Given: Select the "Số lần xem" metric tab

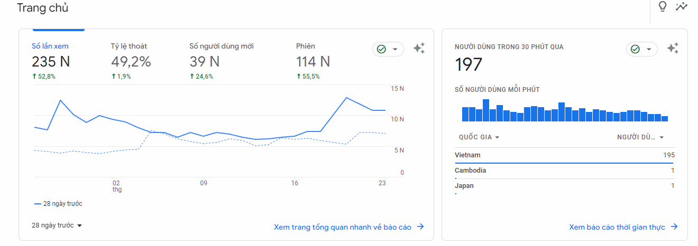Looking at the screenshot, I should [51, 61].
